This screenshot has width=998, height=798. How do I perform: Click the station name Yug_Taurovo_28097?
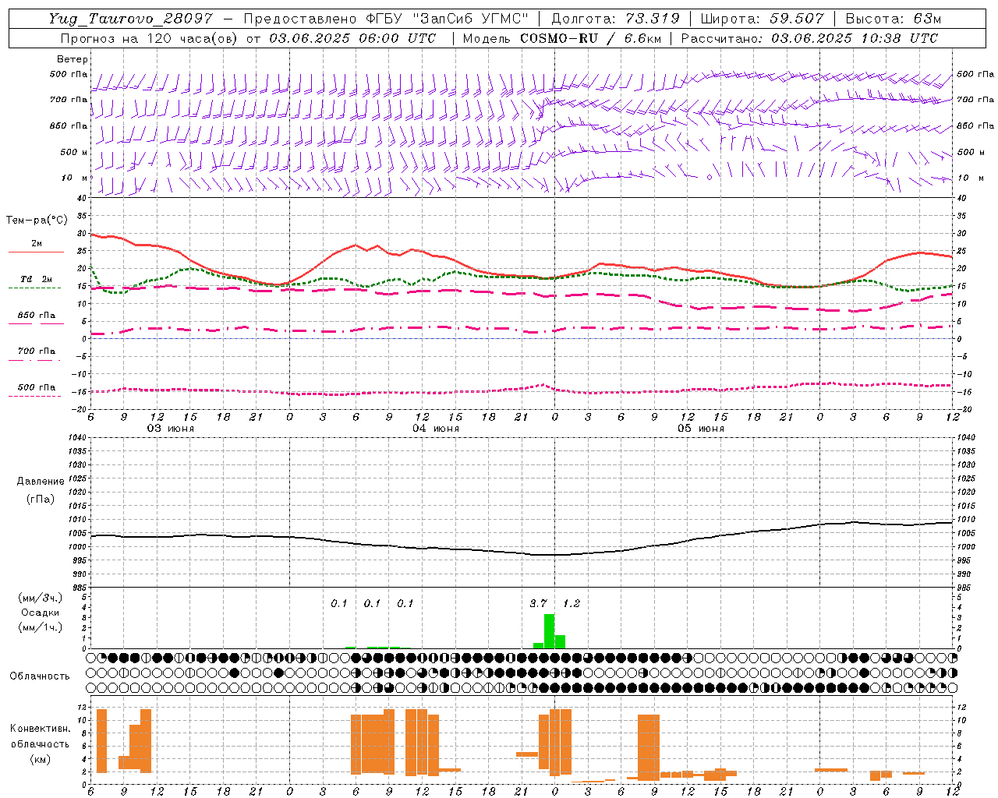click(130, 19)
